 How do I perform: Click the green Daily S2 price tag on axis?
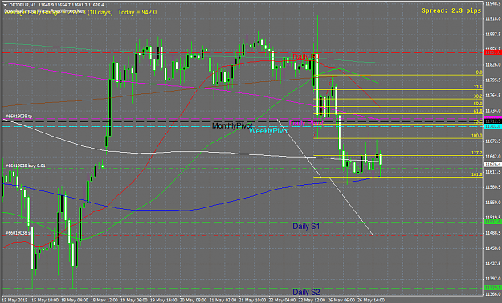pos(492,288)
